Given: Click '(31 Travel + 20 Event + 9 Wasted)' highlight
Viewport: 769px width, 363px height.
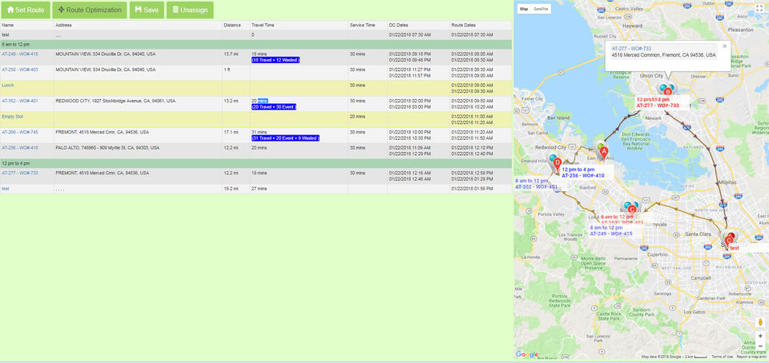Looking at the screenshot, I should 285,138.
